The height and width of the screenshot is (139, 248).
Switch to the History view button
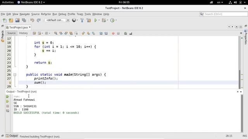coord(23,33)
